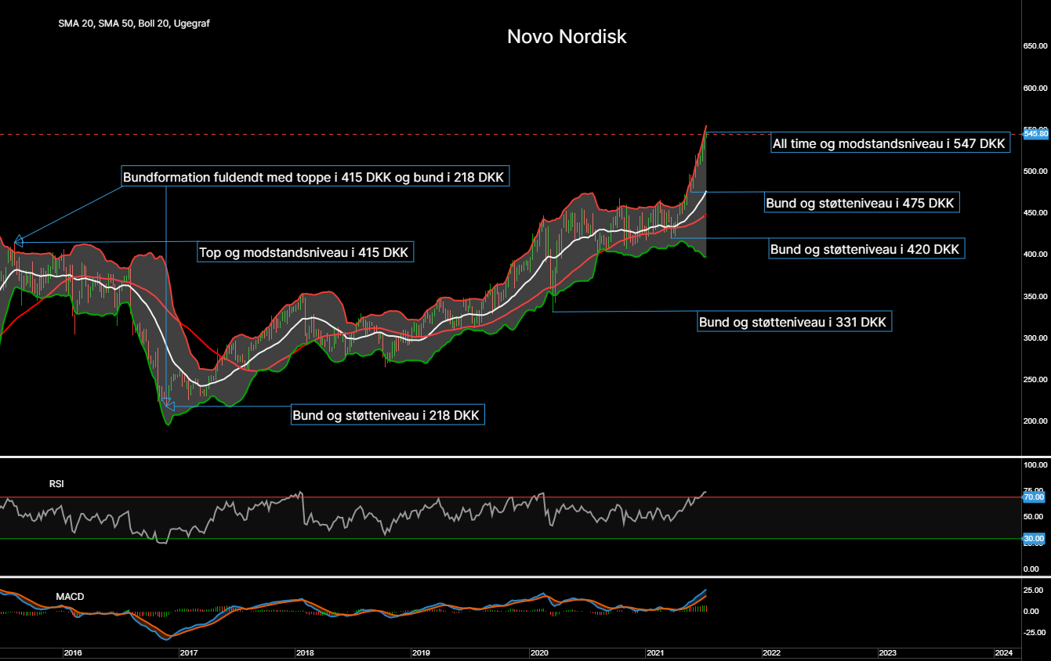1051x661 pixels.
Task: Click the Novo Nordisk chart title
Action: click(x=567, y=36)
